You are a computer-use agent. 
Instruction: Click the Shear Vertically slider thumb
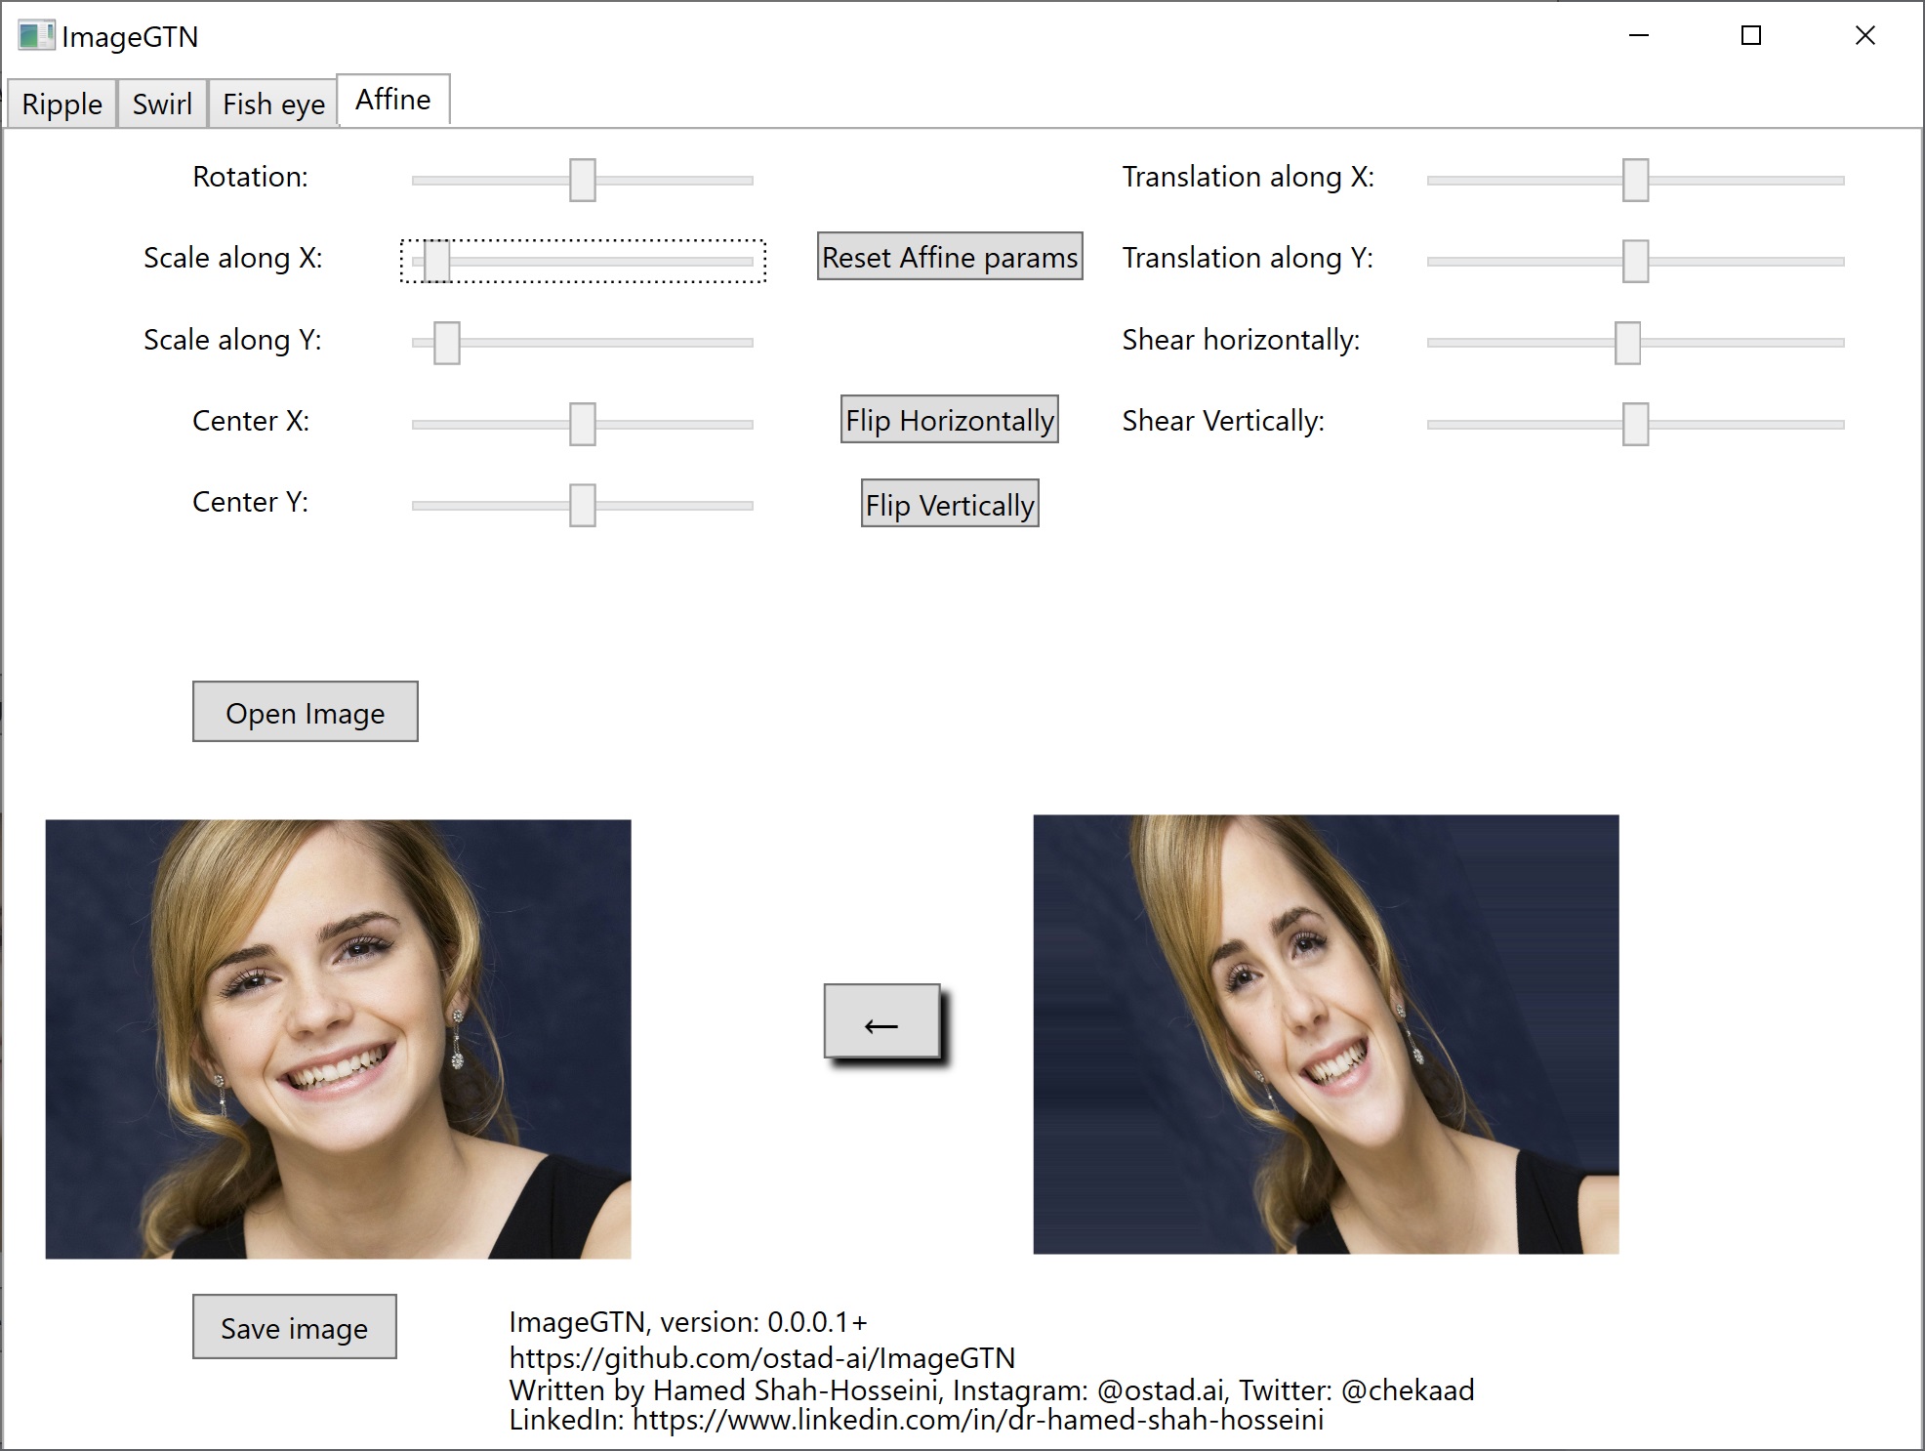pyautogui.click(x=1635, y=424)
